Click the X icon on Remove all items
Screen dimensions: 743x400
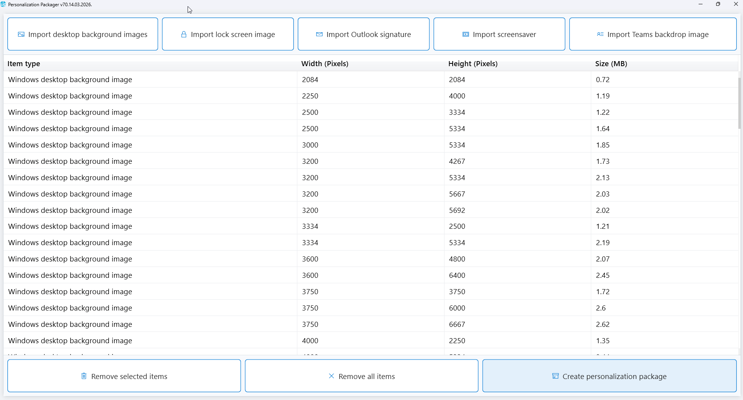(331, 376)
